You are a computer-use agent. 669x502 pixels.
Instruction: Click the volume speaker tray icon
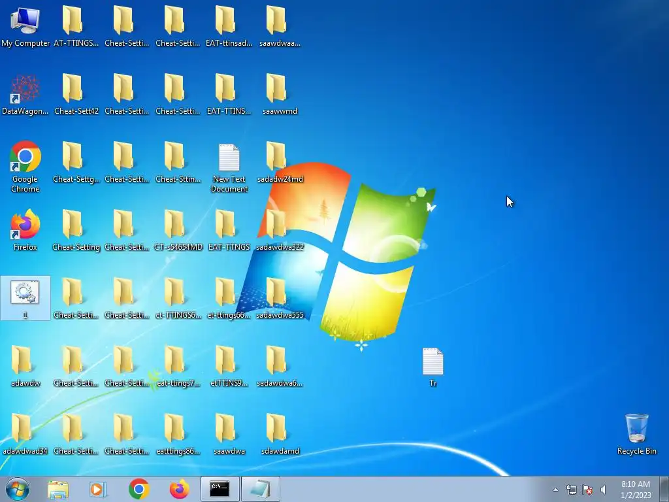coord(603,490)
